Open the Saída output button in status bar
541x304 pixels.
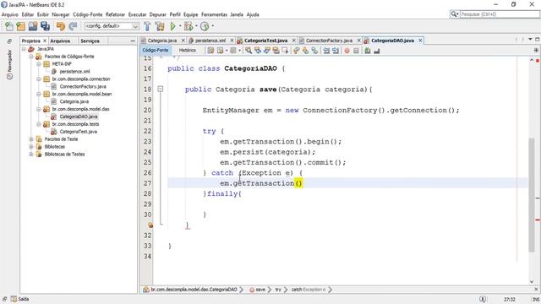tap(19, 299)
